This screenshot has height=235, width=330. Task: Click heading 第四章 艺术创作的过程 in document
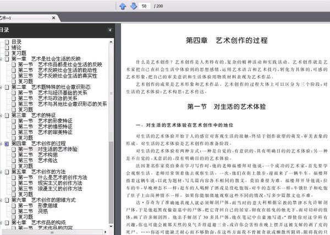pos(227,40)
